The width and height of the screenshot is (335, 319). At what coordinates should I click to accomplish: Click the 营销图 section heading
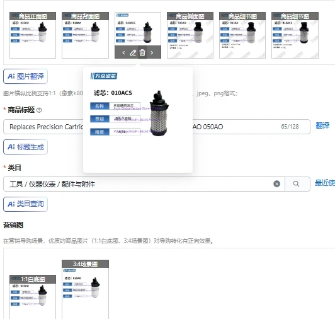(x=13, y=225)
